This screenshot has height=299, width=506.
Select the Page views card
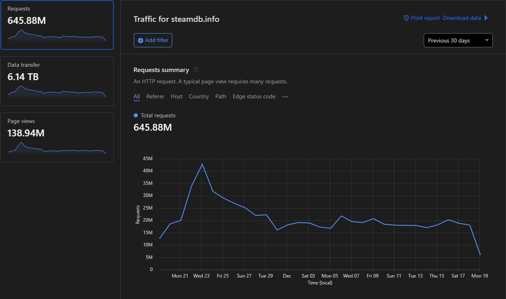coord(57,137)
